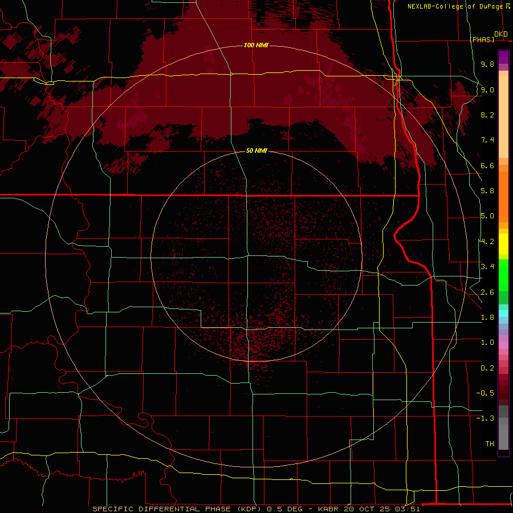This screenshot has width=513, height=513.
Task: Click the 0.2 value on the scale
Action: [x=487, y=368]
